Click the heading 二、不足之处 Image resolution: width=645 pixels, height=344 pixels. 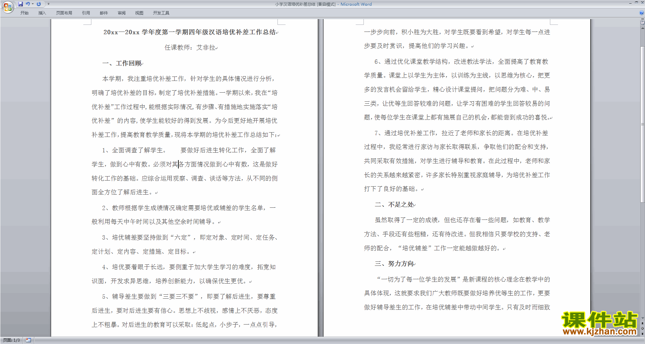[395, 204]
